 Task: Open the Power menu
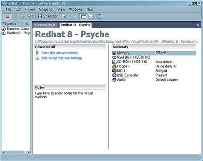tap(30, 9)
